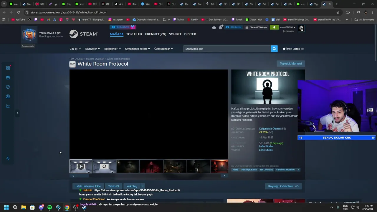
Task: Expand the Özel Kısımlar dropdown
Action: (164, 49)
